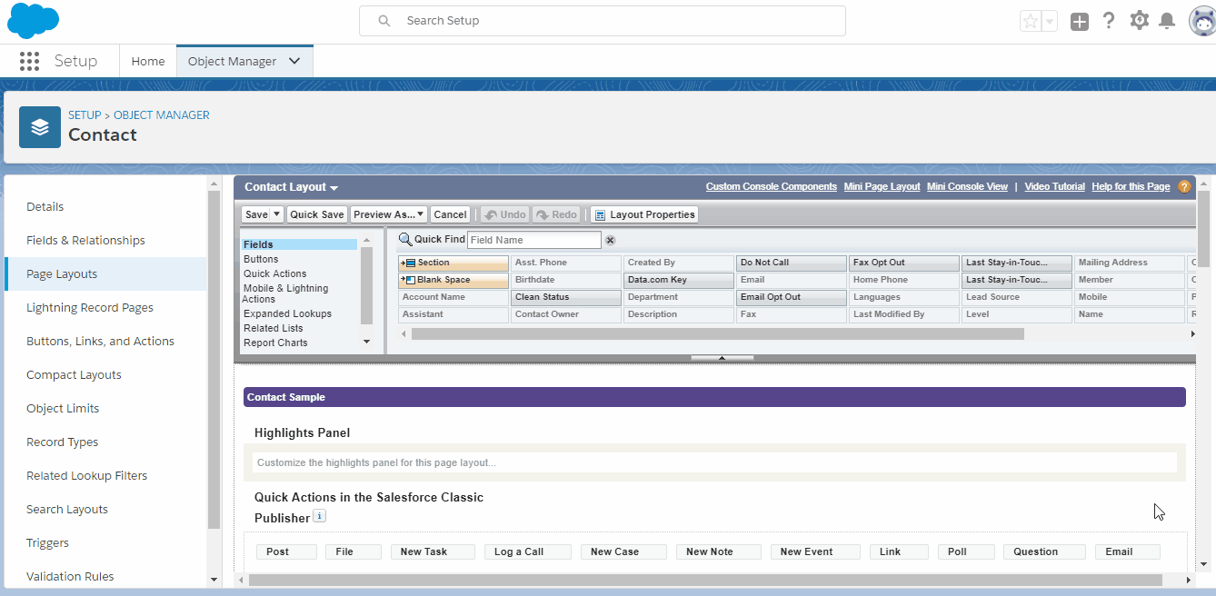
Task: Open the Home tab
Action: point(148,61)
